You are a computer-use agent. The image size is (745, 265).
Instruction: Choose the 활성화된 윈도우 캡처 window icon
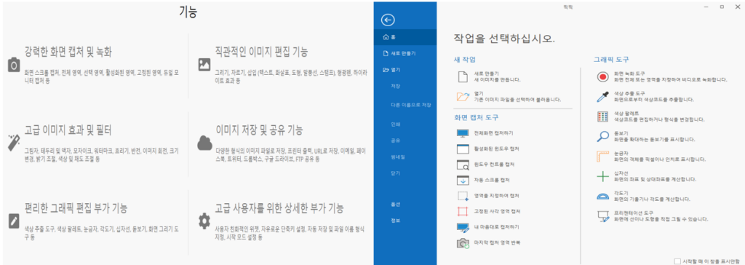click(463, 149)
